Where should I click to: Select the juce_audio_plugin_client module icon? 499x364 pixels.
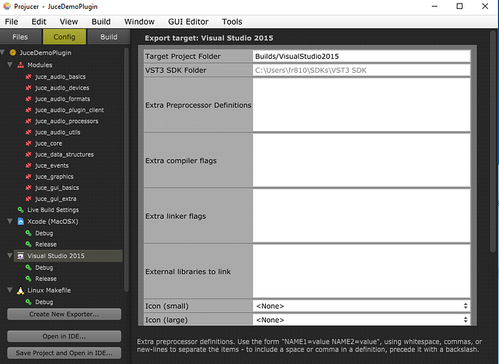pyautogui.click(x=28, y=110)
